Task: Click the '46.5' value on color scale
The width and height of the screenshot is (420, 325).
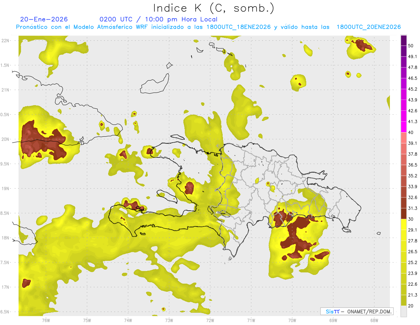Action: [413, 78]
